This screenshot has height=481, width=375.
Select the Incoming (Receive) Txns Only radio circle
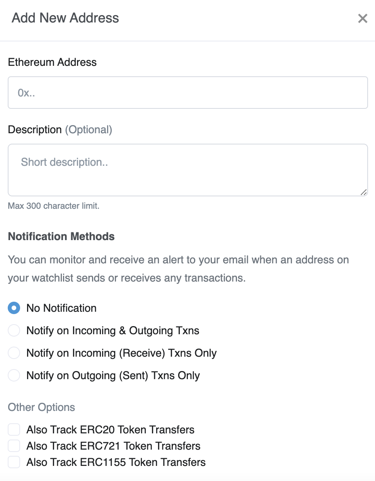(14, 353)
